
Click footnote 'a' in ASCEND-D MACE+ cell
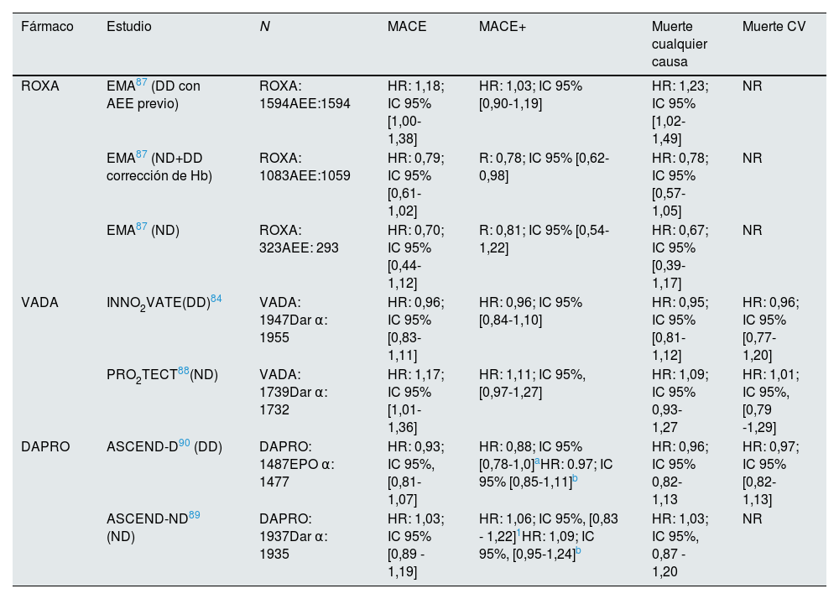pyautogui.click(x=537, y=462)
